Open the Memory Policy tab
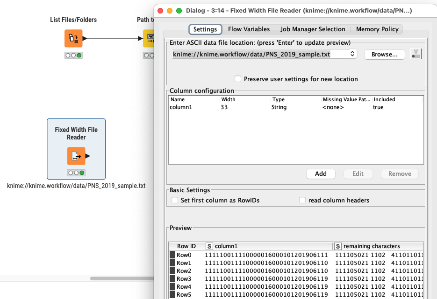 [377, 29]
